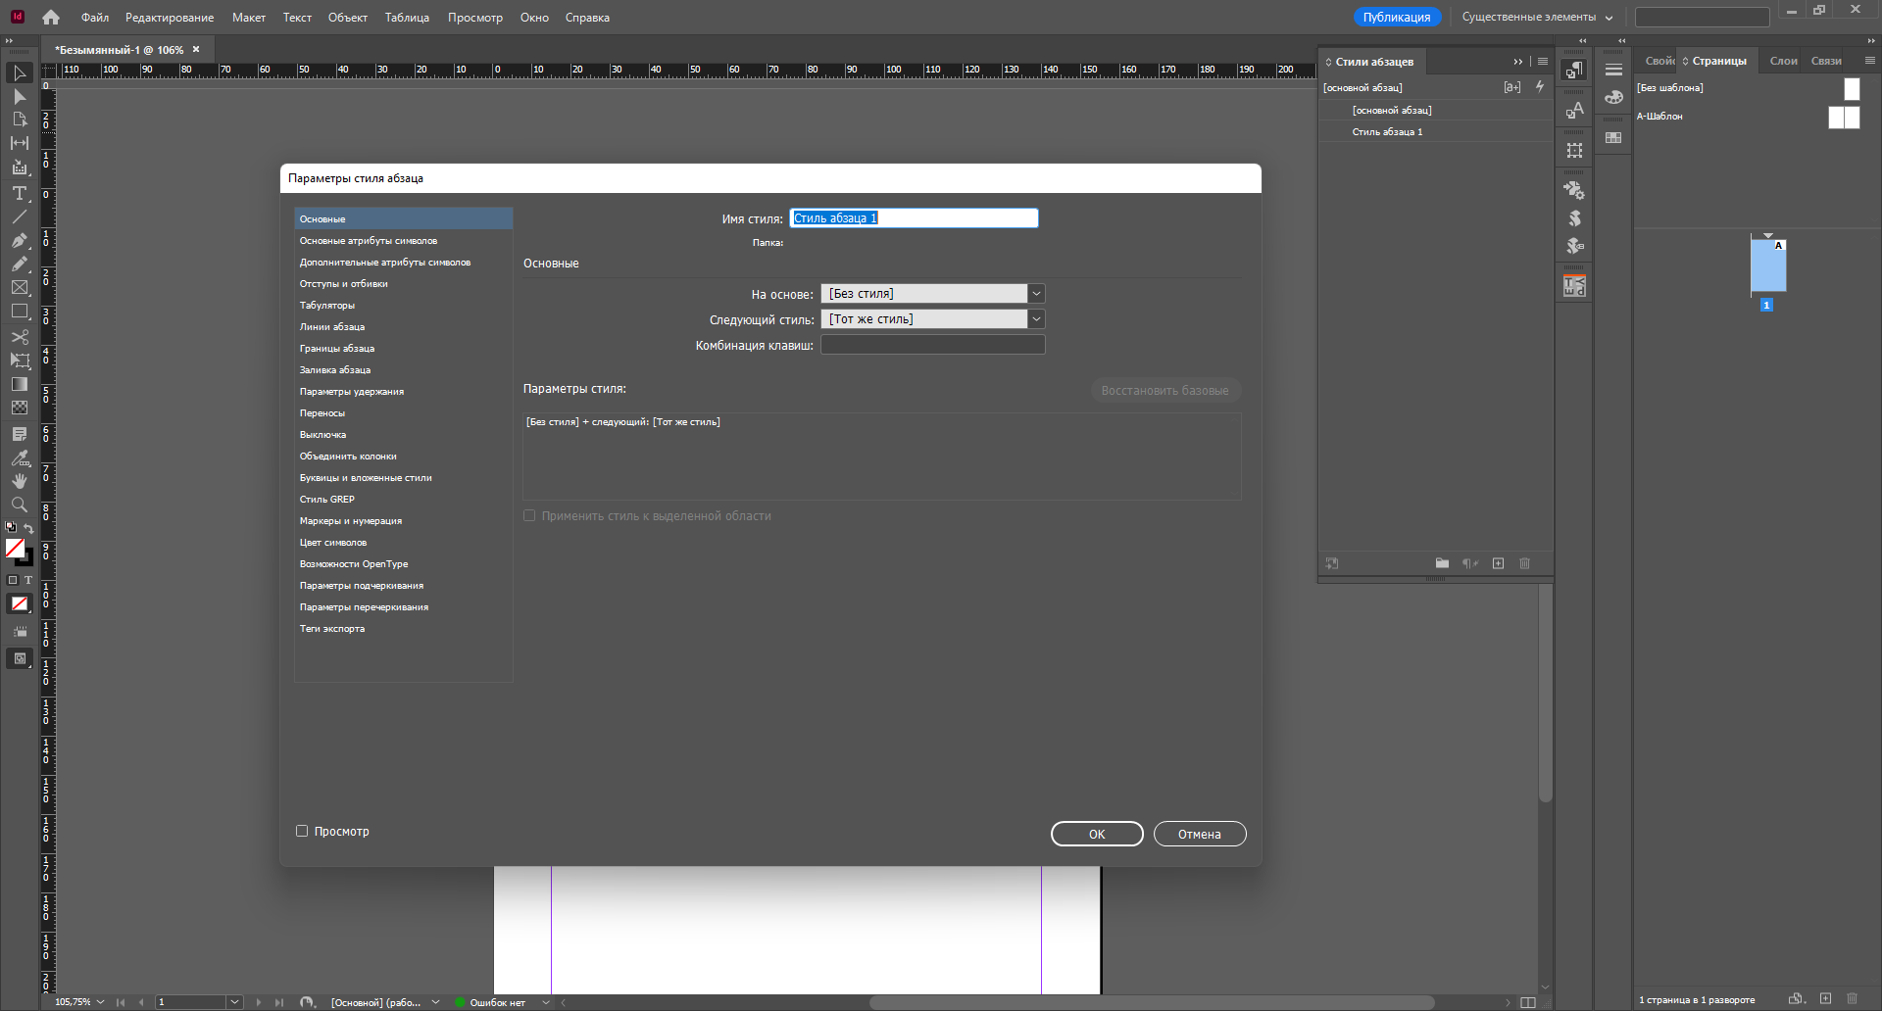Open the Файл menu
The image size is (1882, 1011).
[95, 18]
